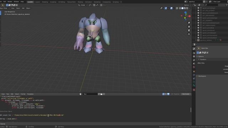Screen dimensions: 228x128
Task: Switch viewport to Solid shading
Action: click(x=182, y=8)
